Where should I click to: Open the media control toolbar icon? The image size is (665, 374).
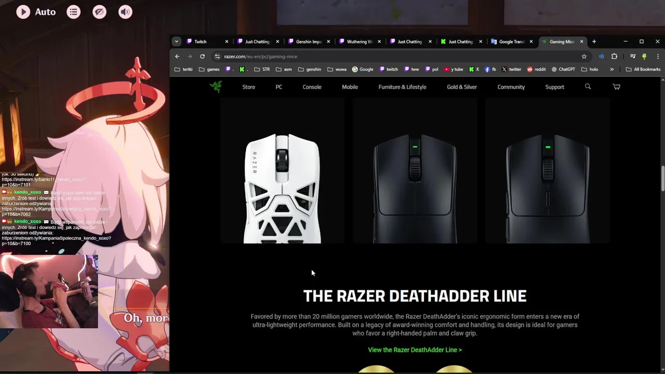[632, 56]
